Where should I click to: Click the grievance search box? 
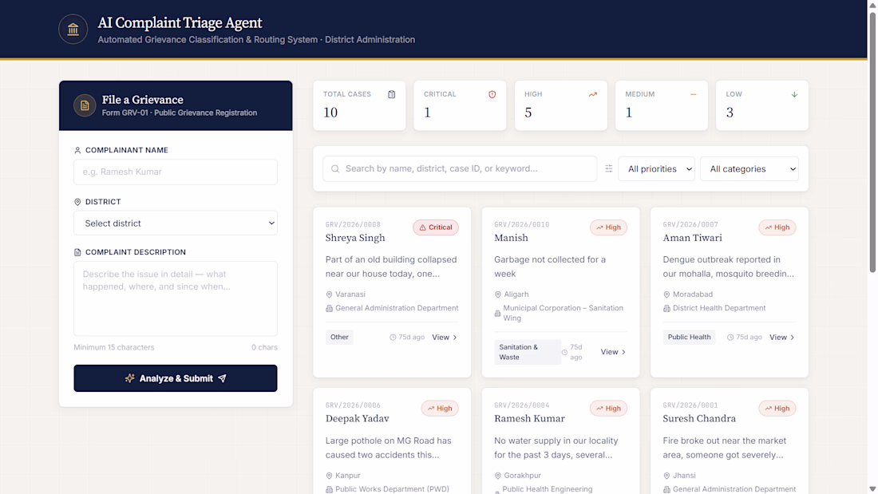pyautogui.click(x=460, y=168)
